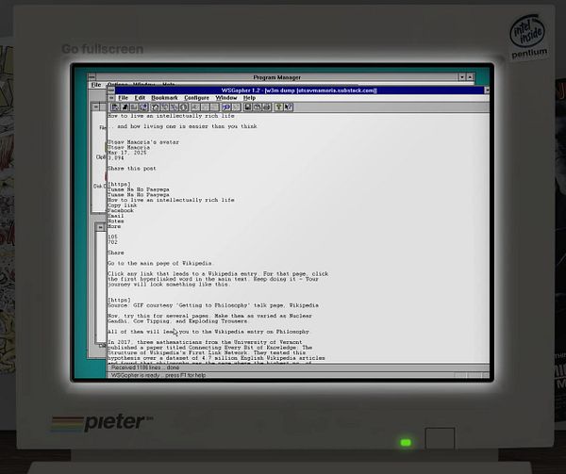Click the third toolbar icon, edit bookmarks

134,107
